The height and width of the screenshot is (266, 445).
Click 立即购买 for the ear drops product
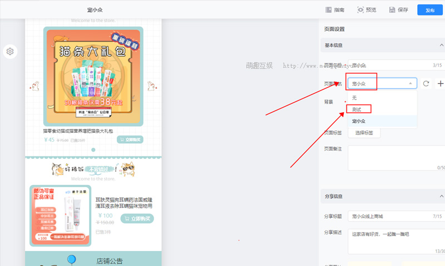point(137,219)
